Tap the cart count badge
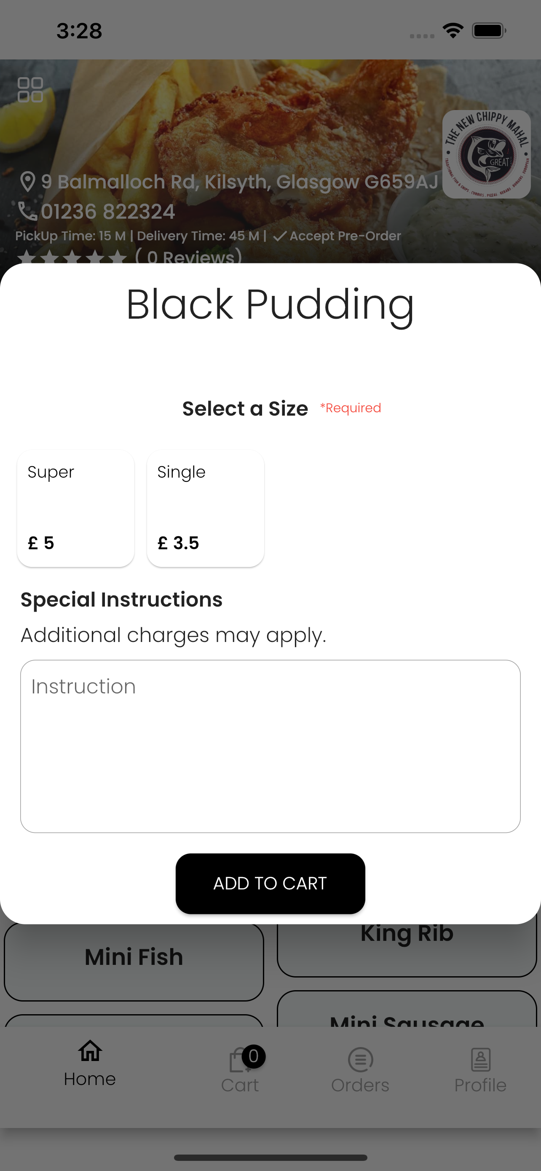Screen dimensions: 541x1171 point(254,1056)
